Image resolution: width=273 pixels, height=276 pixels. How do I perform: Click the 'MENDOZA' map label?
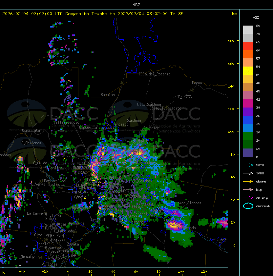click(x=80, y=168)
